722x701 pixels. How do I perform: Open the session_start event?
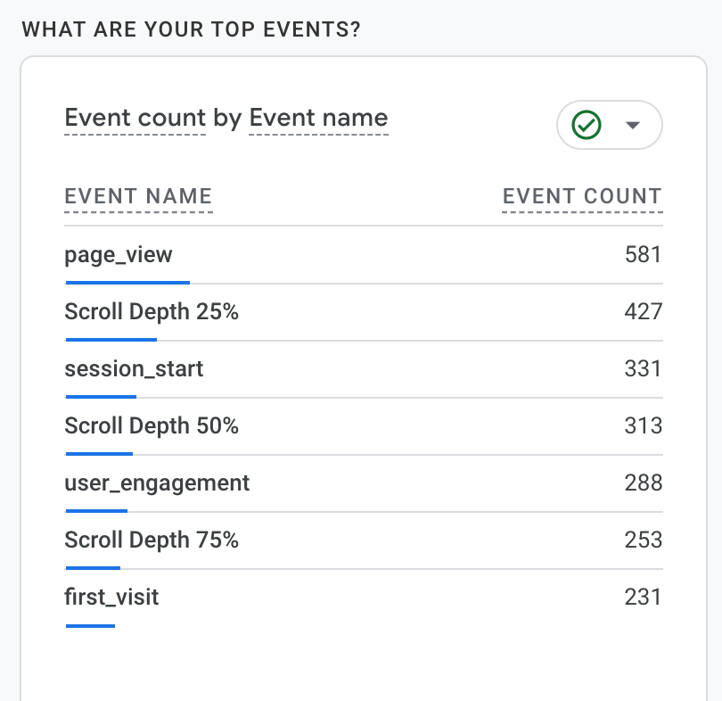[134, 369]
